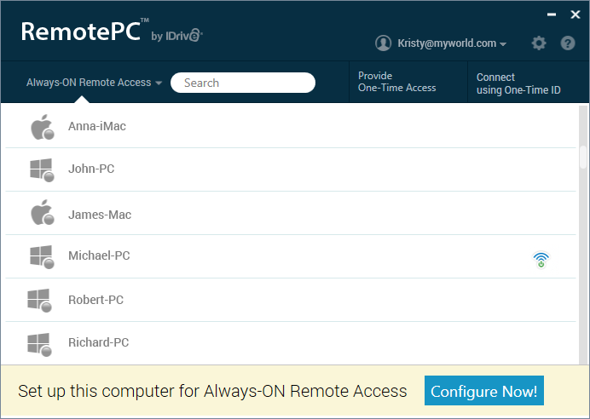Click the online connection icon for Michael-PC
Image resolution: width=590 pixels, height=419 pixels.
point(541,260)
